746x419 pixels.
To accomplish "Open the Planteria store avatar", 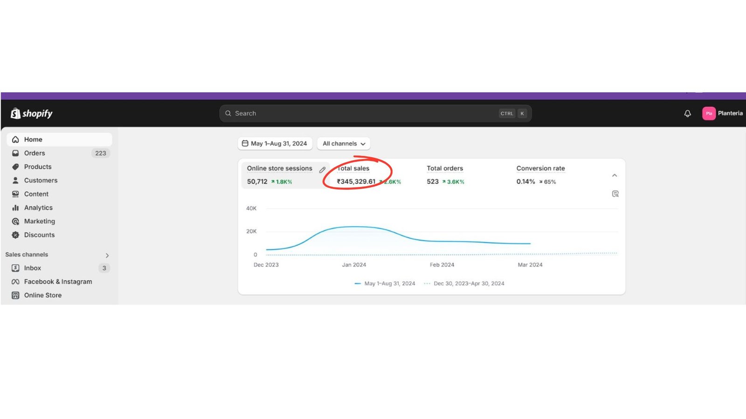I will click(709, 114).
